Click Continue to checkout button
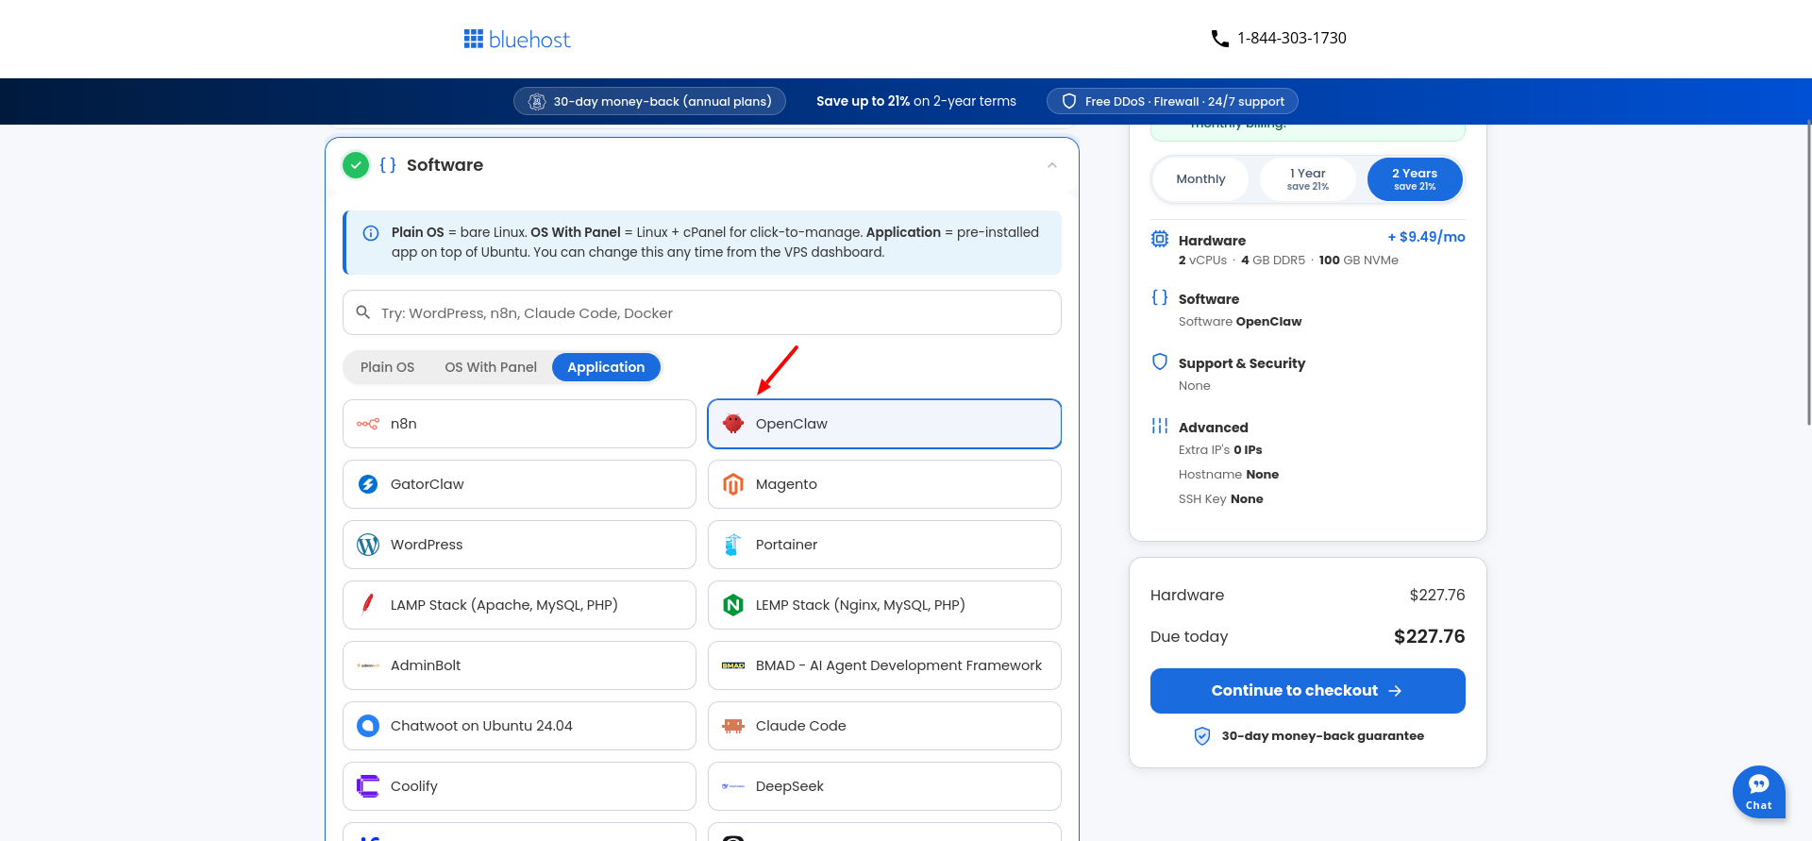The height and width of the screenshot is (841, 1812). point(1307,691)
